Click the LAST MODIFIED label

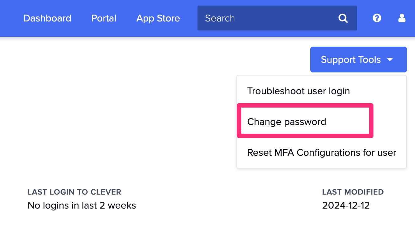(353, 192)
